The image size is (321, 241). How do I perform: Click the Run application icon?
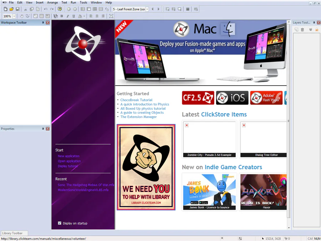tap(173, 9)
